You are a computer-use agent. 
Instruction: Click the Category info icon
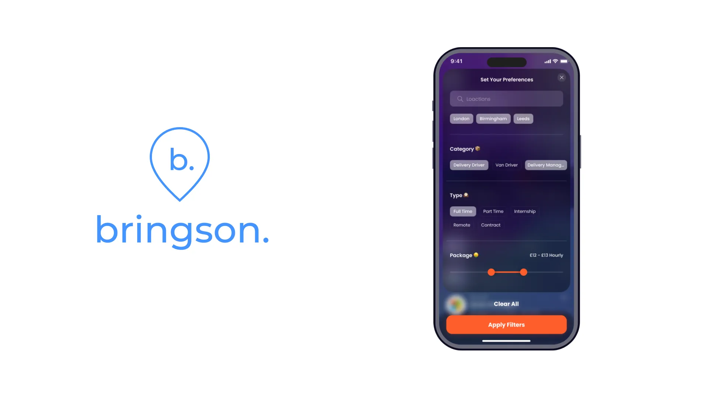click(479, 148)
